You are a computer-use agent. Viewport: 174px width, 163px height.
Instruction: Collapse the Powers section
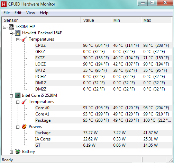[x=18, y=127]
